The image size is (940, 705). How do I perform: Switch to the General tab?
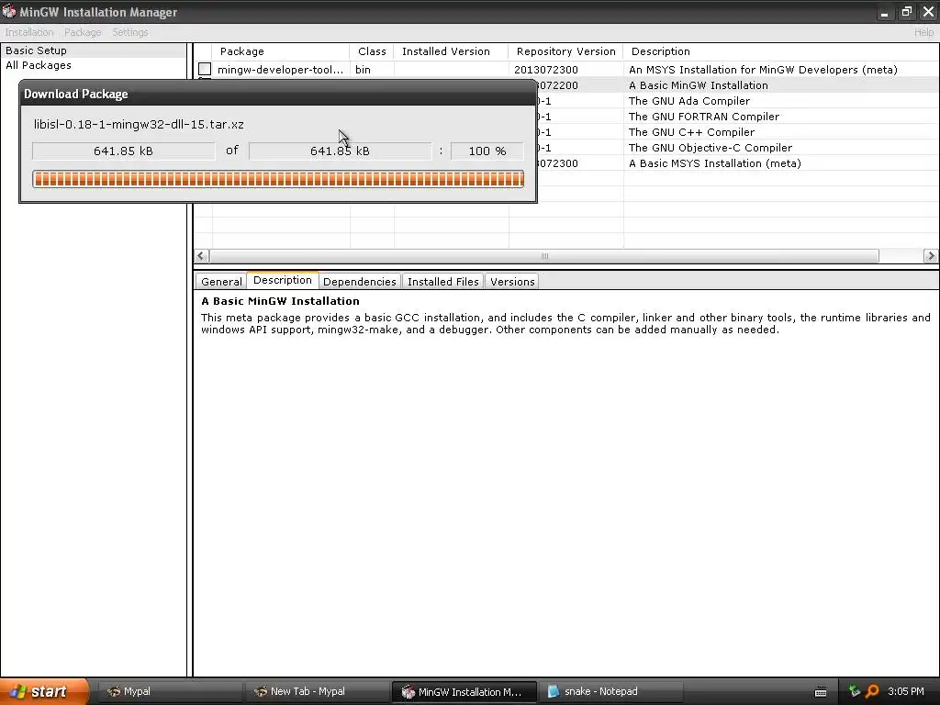(221, 282)
